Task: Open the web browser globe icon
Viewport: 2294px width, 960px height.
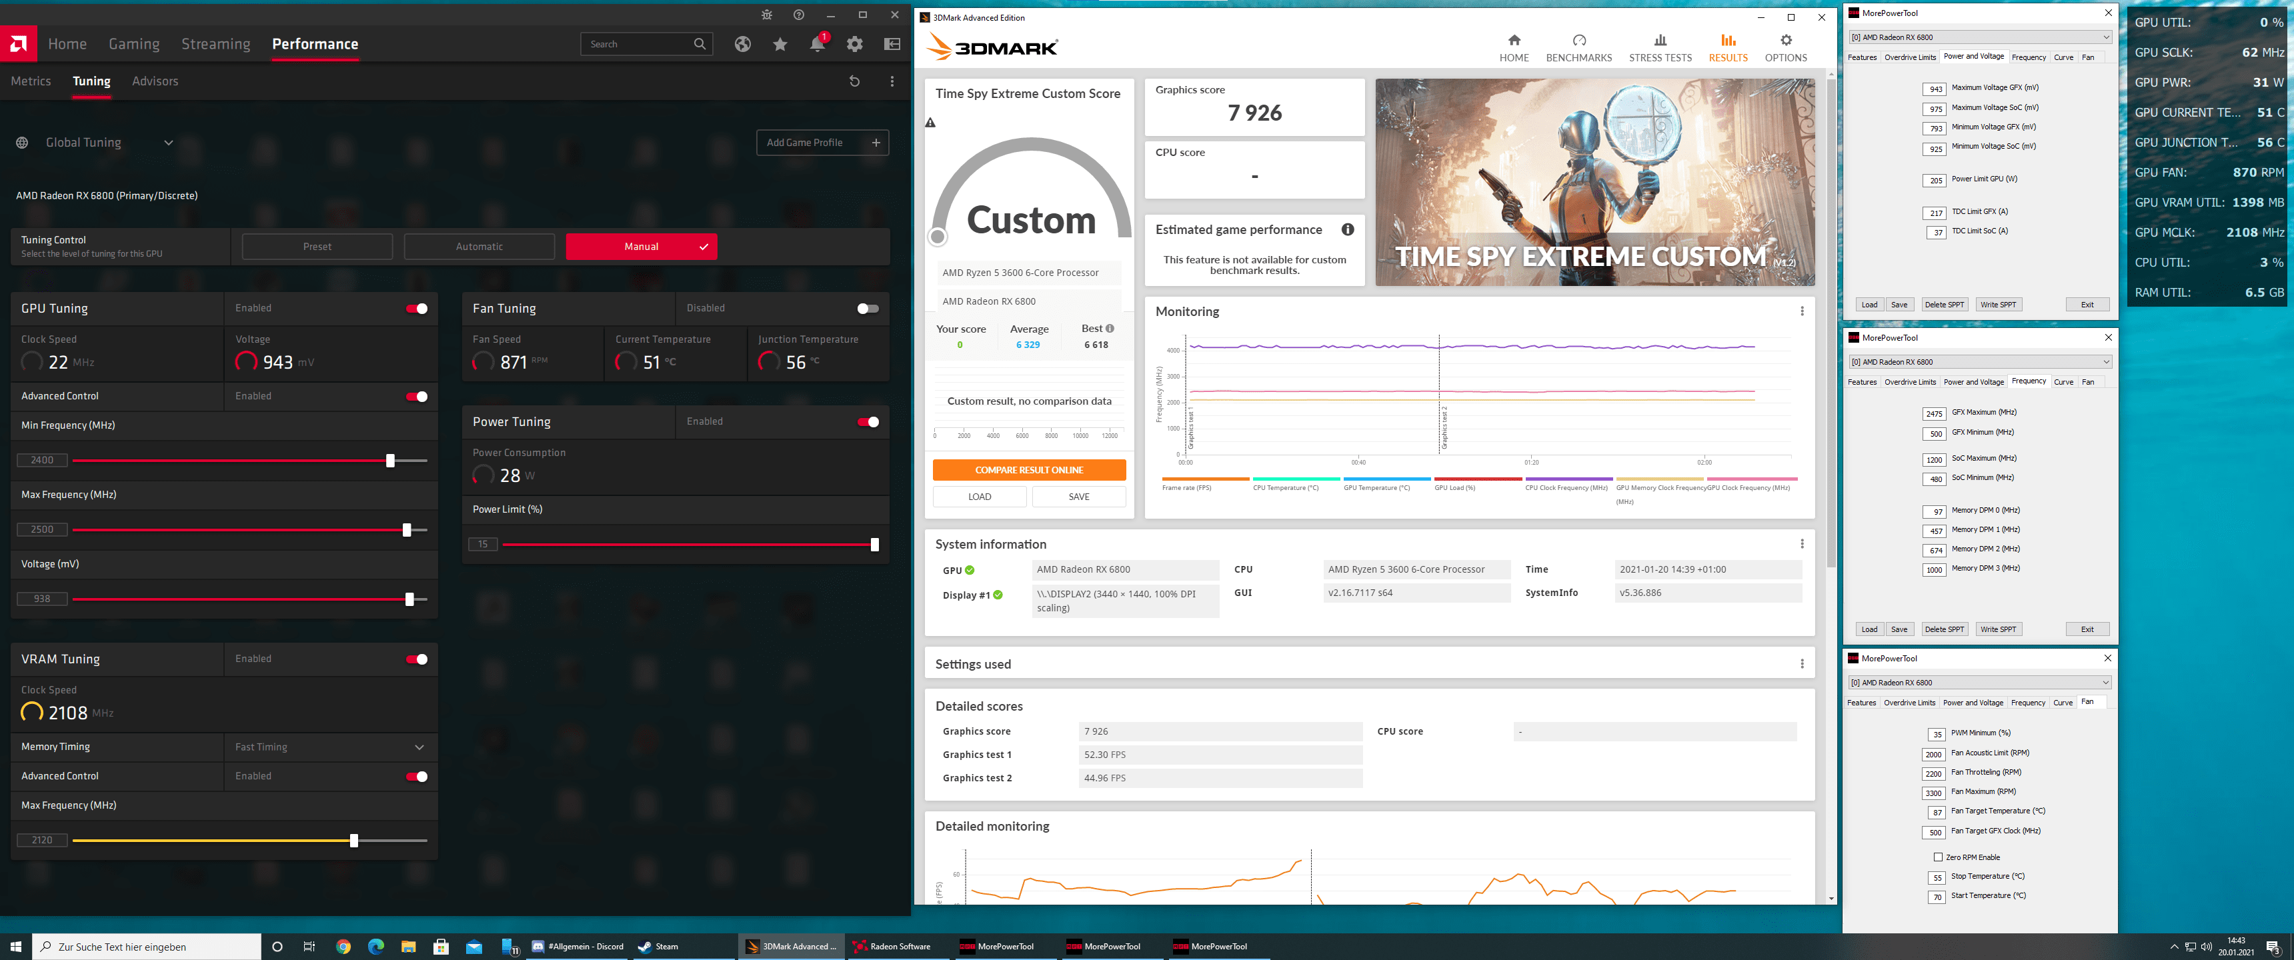Action: [x=743, y=43]
